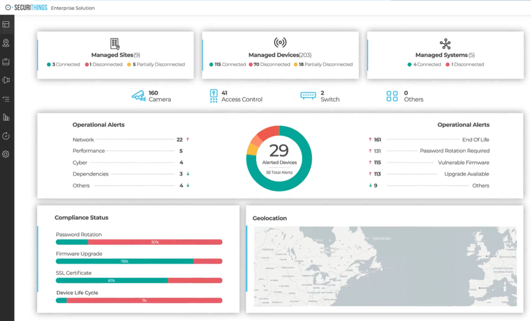Open the bar chart reports icon
The width and height of the screenshot is (531, 321).
click(6, 118)
